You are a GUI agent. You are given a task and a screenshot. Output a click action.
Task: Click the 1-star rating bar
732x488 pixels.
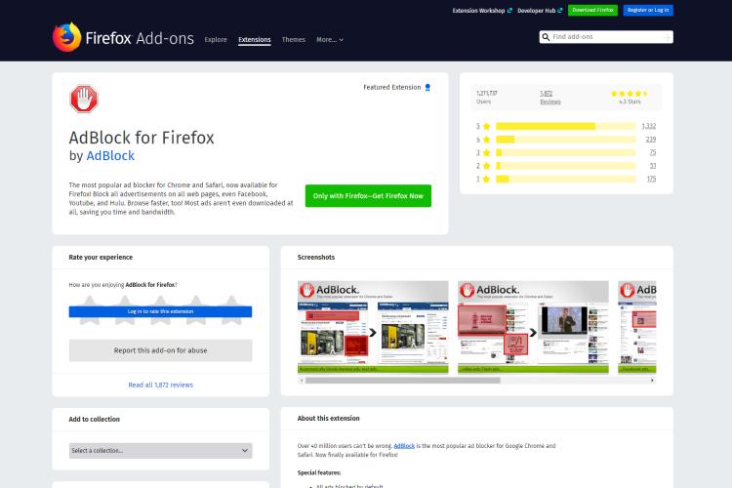pos(566,179)
